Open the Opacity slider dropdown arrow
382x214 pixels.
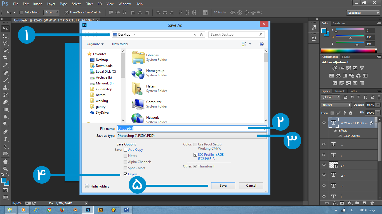378,105
